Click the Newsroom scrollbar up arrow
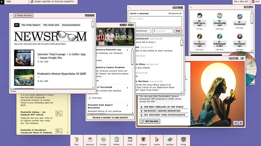The image size is (261, 146). (93, 20)
